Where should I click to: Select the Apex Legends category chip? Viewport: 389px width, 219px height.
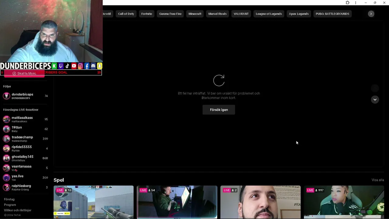[x=299, y=14]
